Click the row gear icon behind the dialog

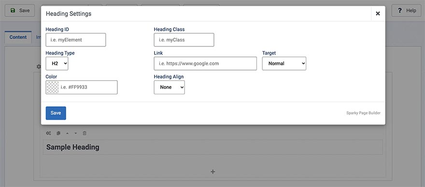point(39,66)
